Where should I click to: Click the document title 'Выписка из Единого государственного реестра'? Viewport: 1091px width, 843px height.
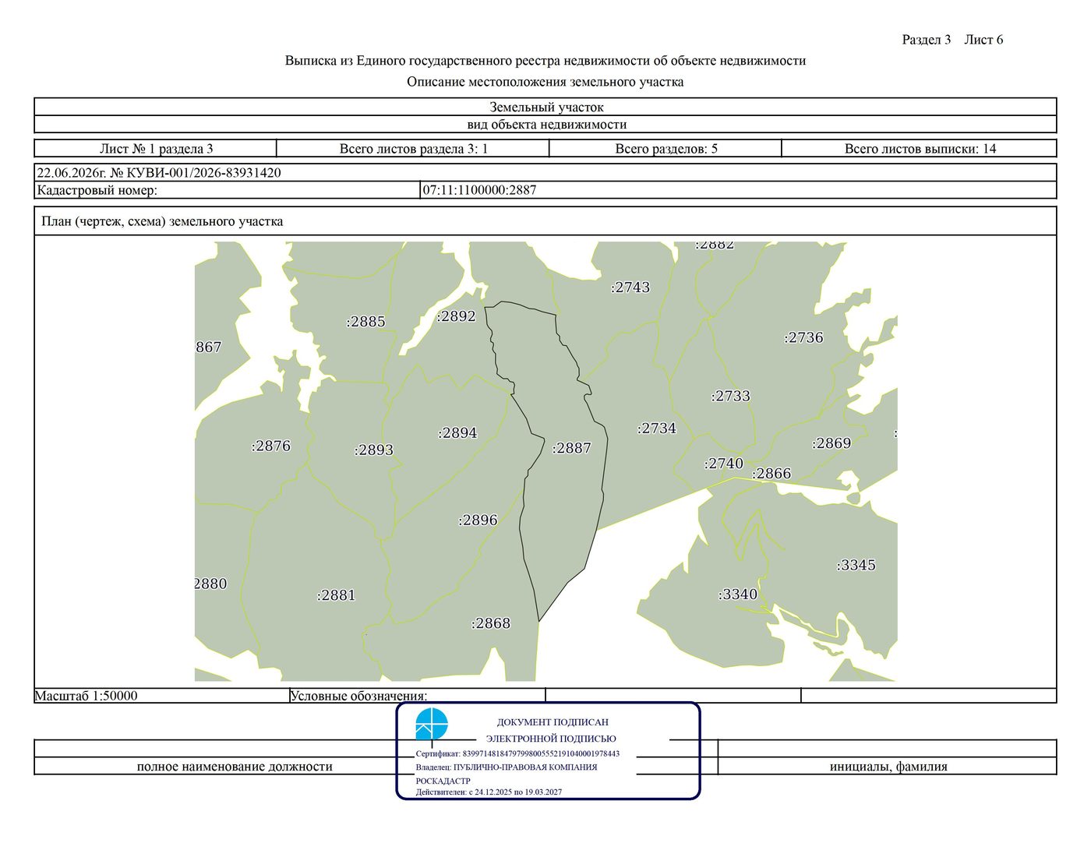click(545, 61)
